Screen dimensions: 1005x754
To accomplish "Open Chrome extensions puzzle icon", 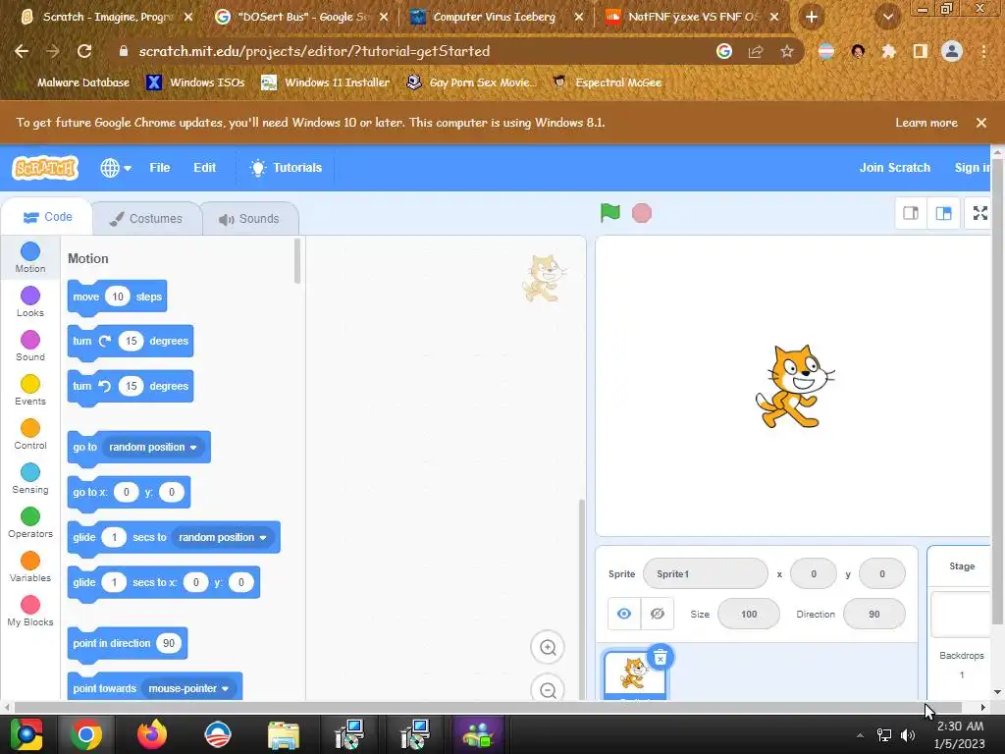I will tap(889, 51).
